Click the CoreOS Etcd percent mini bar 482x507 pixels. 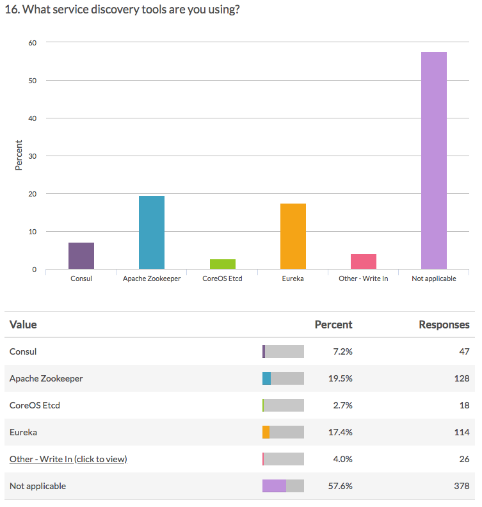click(283, 405)
